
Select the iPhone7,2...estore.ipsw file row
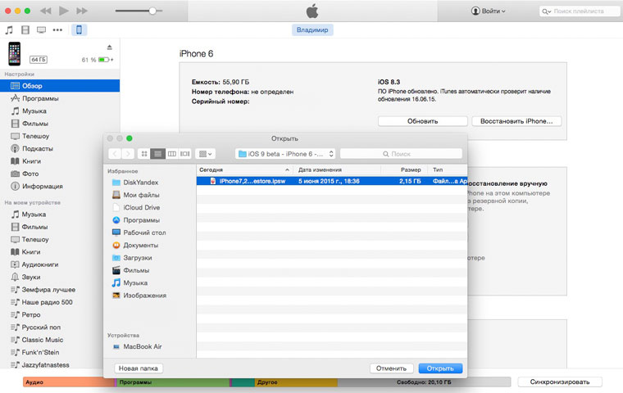coord(332,181)
